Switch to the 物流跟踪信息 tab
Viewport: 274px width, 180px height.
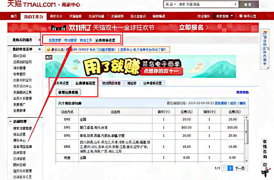click(111, 83)
